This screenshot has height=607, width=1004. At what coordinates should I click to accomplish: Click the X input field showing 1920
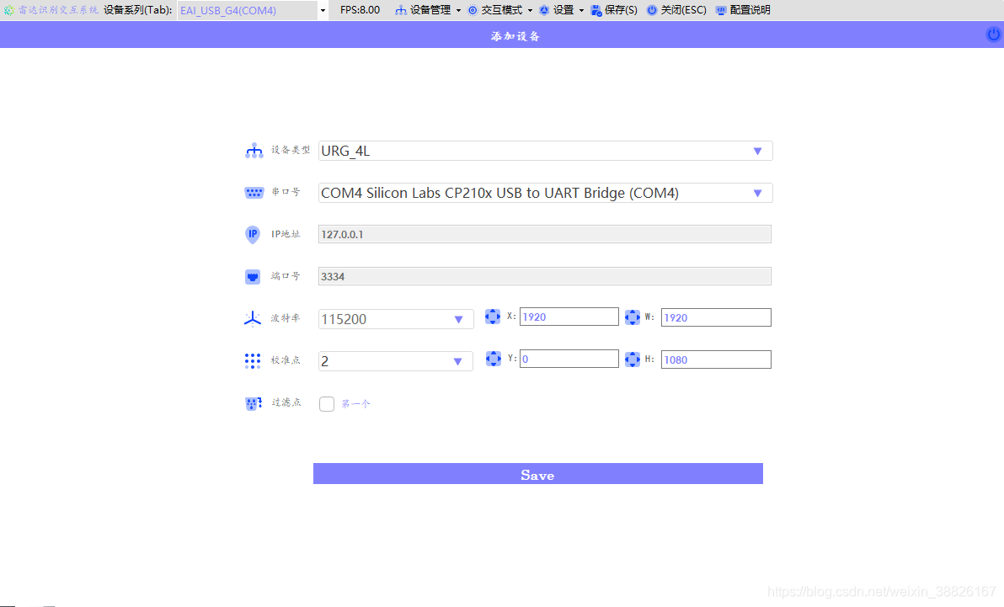click(x=569, y=317)
